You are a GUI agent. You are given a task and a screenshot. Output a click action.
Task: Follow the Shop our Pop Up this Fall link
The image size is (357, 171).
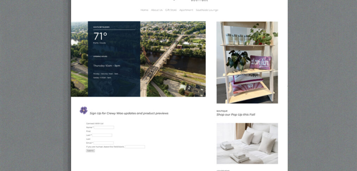coord(236,114)
